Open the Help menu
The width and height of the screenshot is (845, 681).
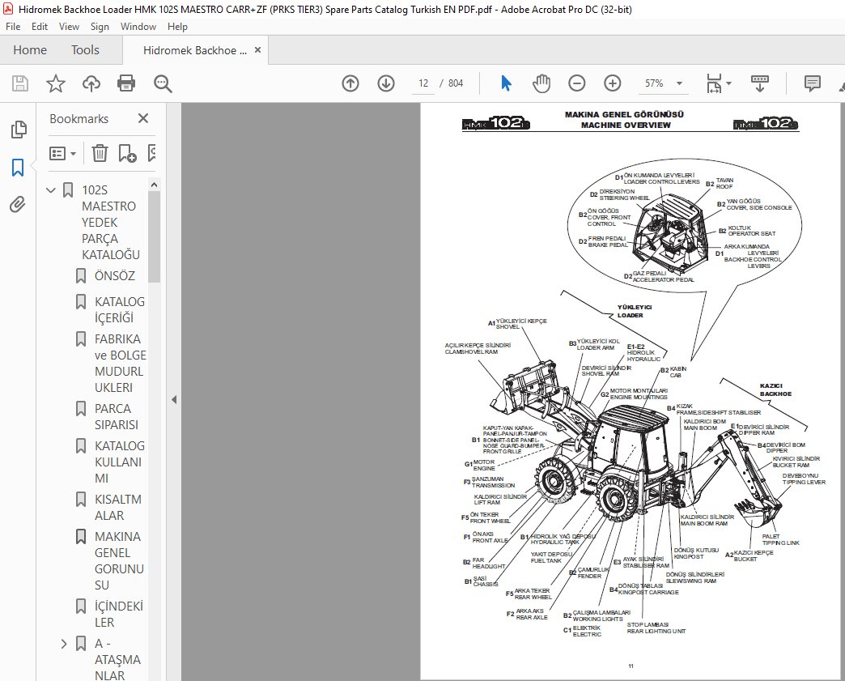point(177,27)
